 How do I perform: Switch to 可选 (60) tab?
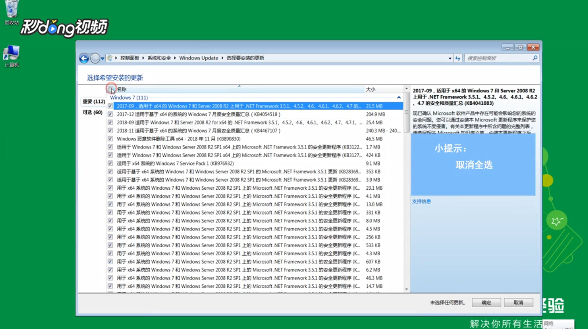[x=93, y=112]
